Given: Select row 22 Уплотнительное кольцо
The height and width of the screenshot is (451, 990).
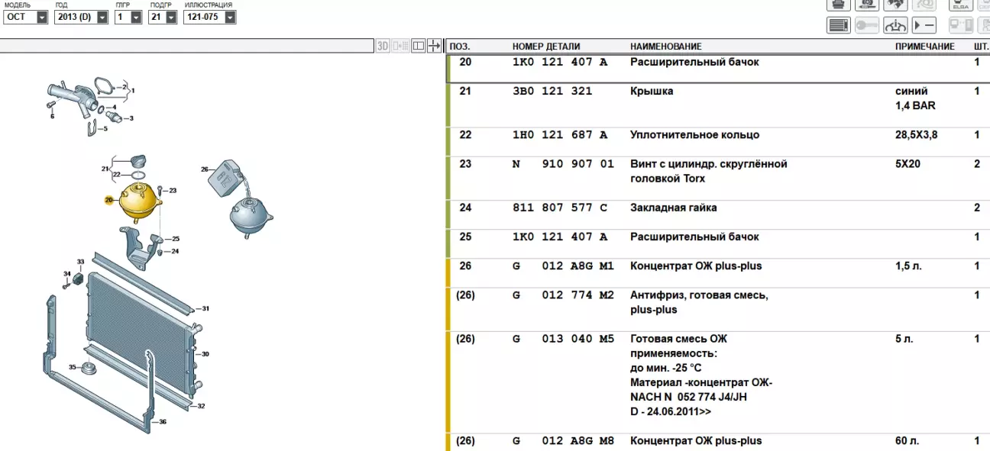Looking at the screenshot, I should pos(718,141).
